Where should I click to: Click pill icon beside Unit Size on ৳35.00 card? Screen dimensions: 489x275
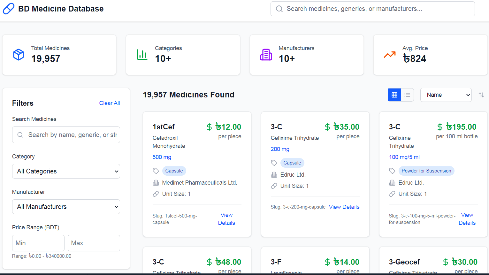[274, 186]
